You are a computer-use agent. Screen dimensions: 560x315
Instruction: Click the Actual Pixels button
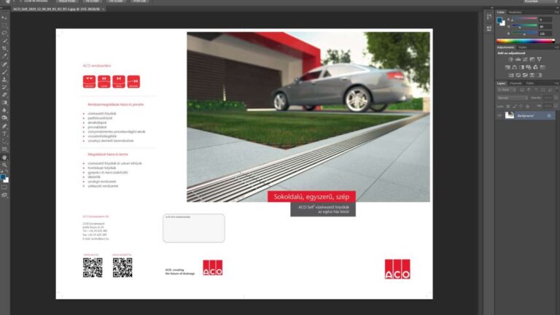pos(66,2)
